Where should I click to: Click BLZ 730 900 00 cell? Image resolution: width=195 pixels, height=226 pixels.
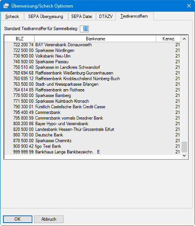[x=23, y=56]
